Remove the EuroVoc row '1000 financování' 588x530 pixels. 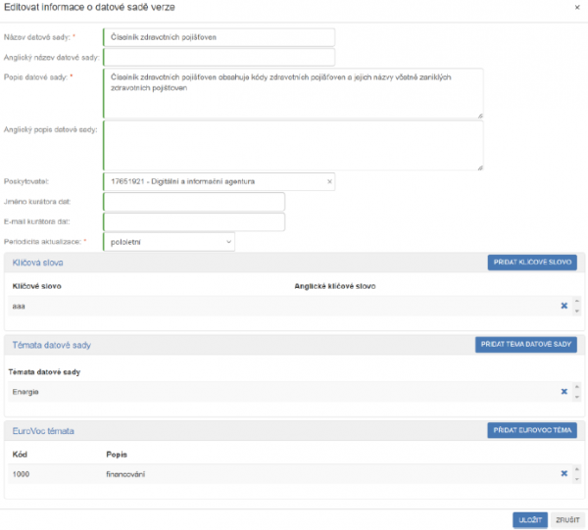pyautogui.click(x=563, y=474)
